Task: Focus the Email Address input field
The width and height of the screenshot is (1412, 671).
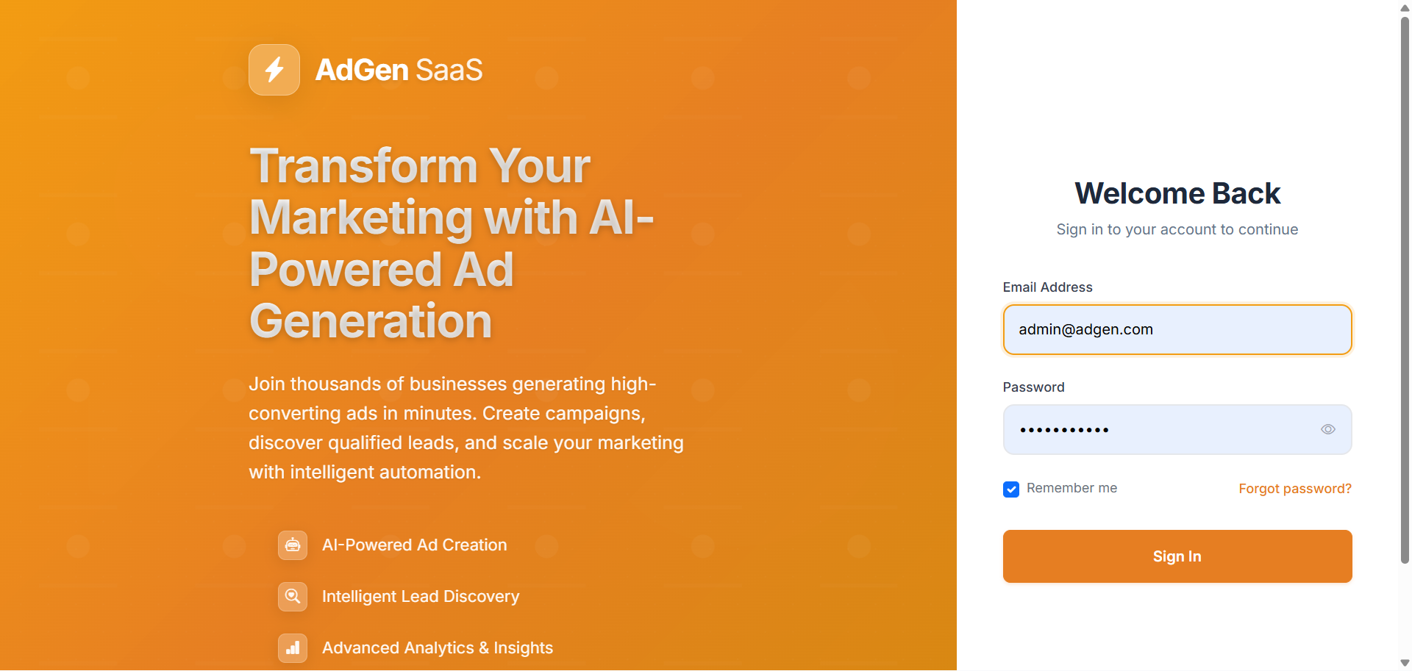Action: (1177, 330)
